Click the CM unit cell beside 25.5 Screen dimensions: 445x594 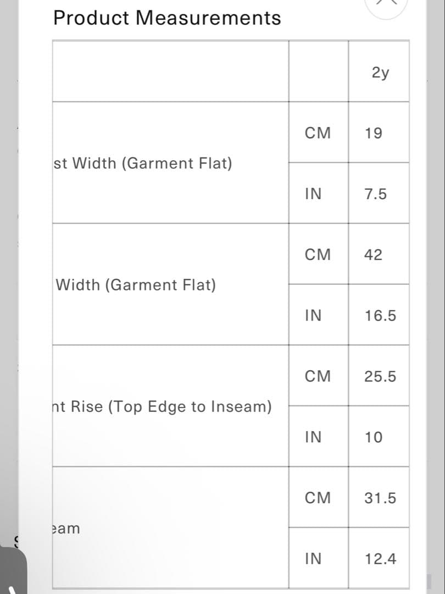318,377
